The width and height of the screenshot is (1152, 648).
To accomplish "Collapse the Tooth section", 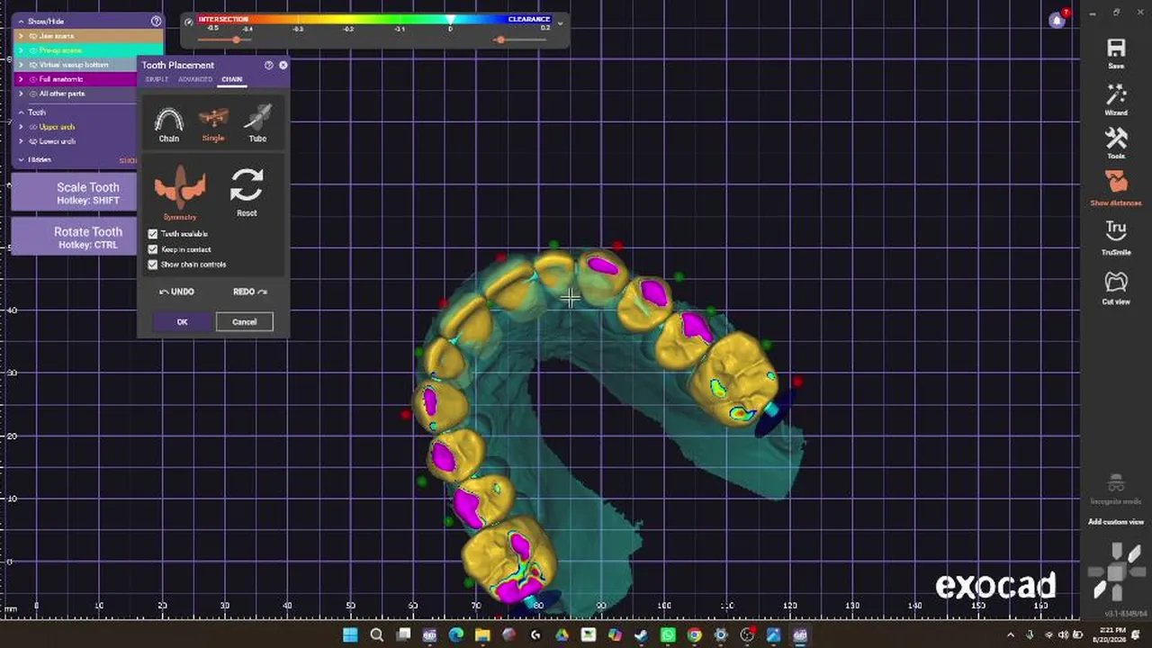I will click(22, 112).
